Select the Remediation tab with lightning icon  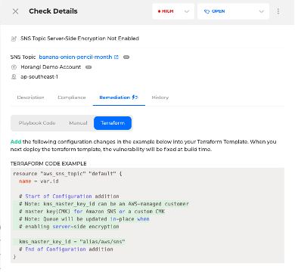click(x=119, y=97)
